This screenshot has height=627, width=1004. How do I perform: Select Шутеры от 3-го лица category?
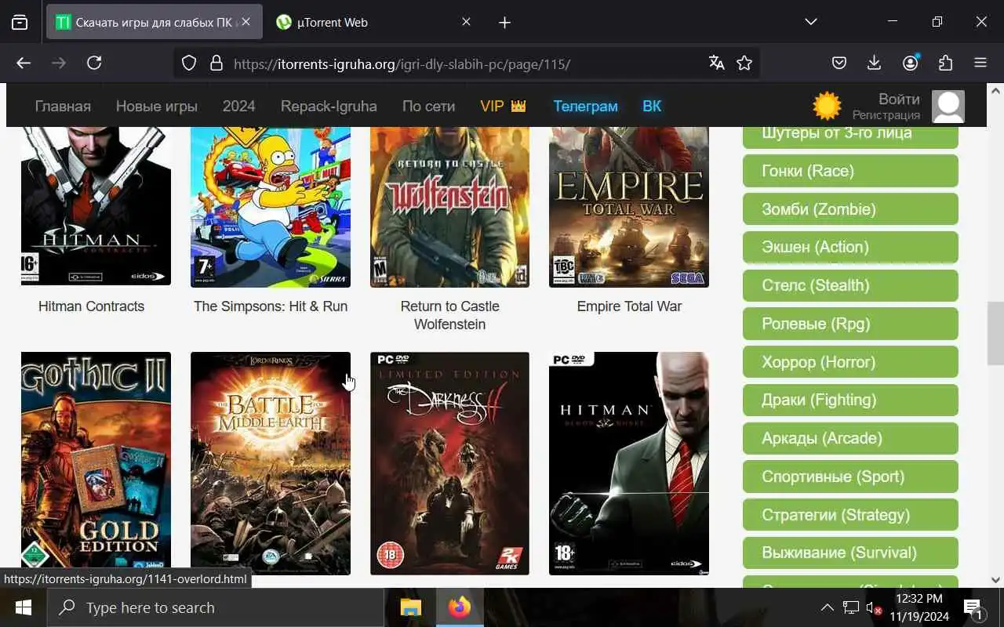click(x=850, y=136)
